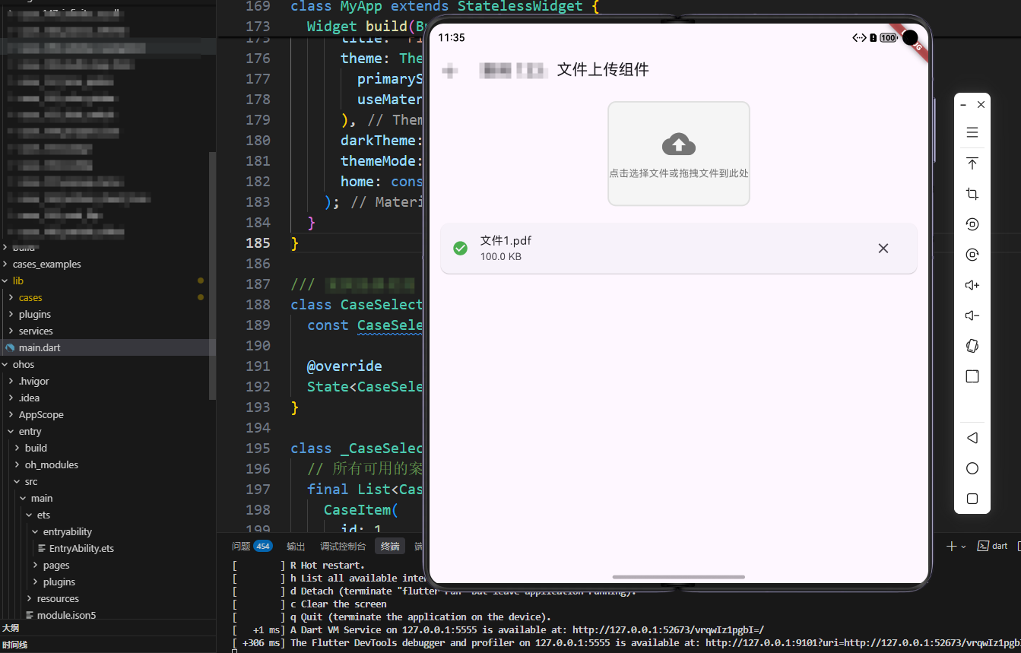Expand the AppScope folder
1021x653 pixels.
pos(41,414)
